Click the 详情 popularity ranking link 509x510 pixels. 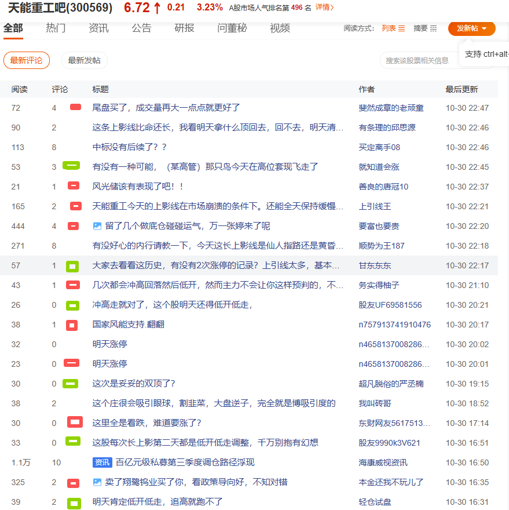click(x=324, y=7)
